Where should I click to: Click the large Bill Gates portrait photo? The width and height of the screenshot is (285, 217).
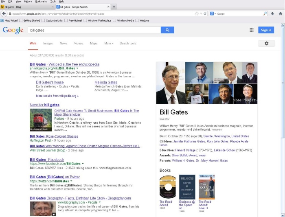tap(171, 83)
